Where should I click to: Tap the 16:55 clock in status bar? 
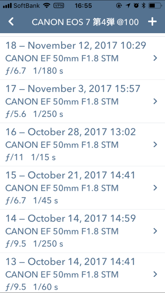(83, 6)
